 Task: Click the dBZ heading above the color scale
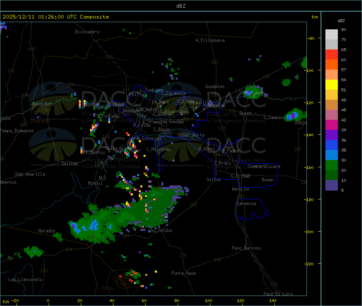341,21
